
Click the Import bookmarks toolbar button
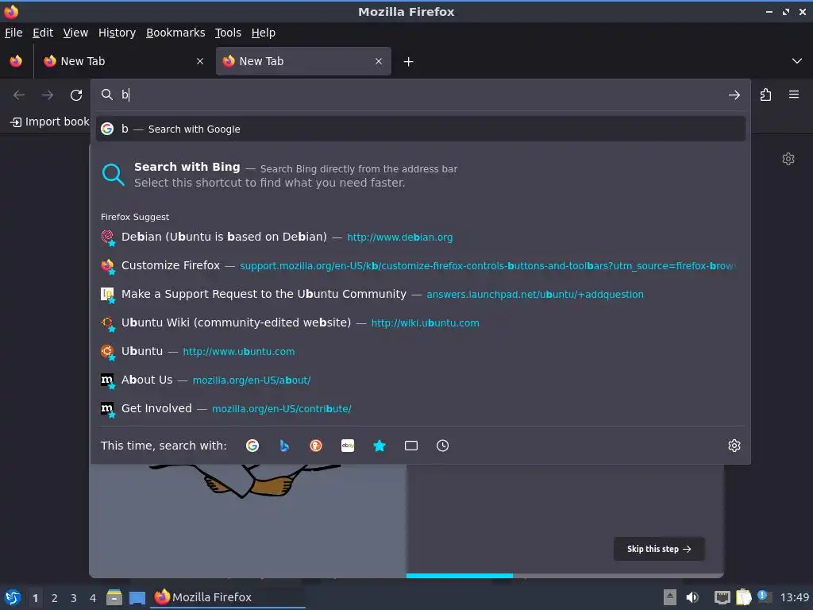50,122
